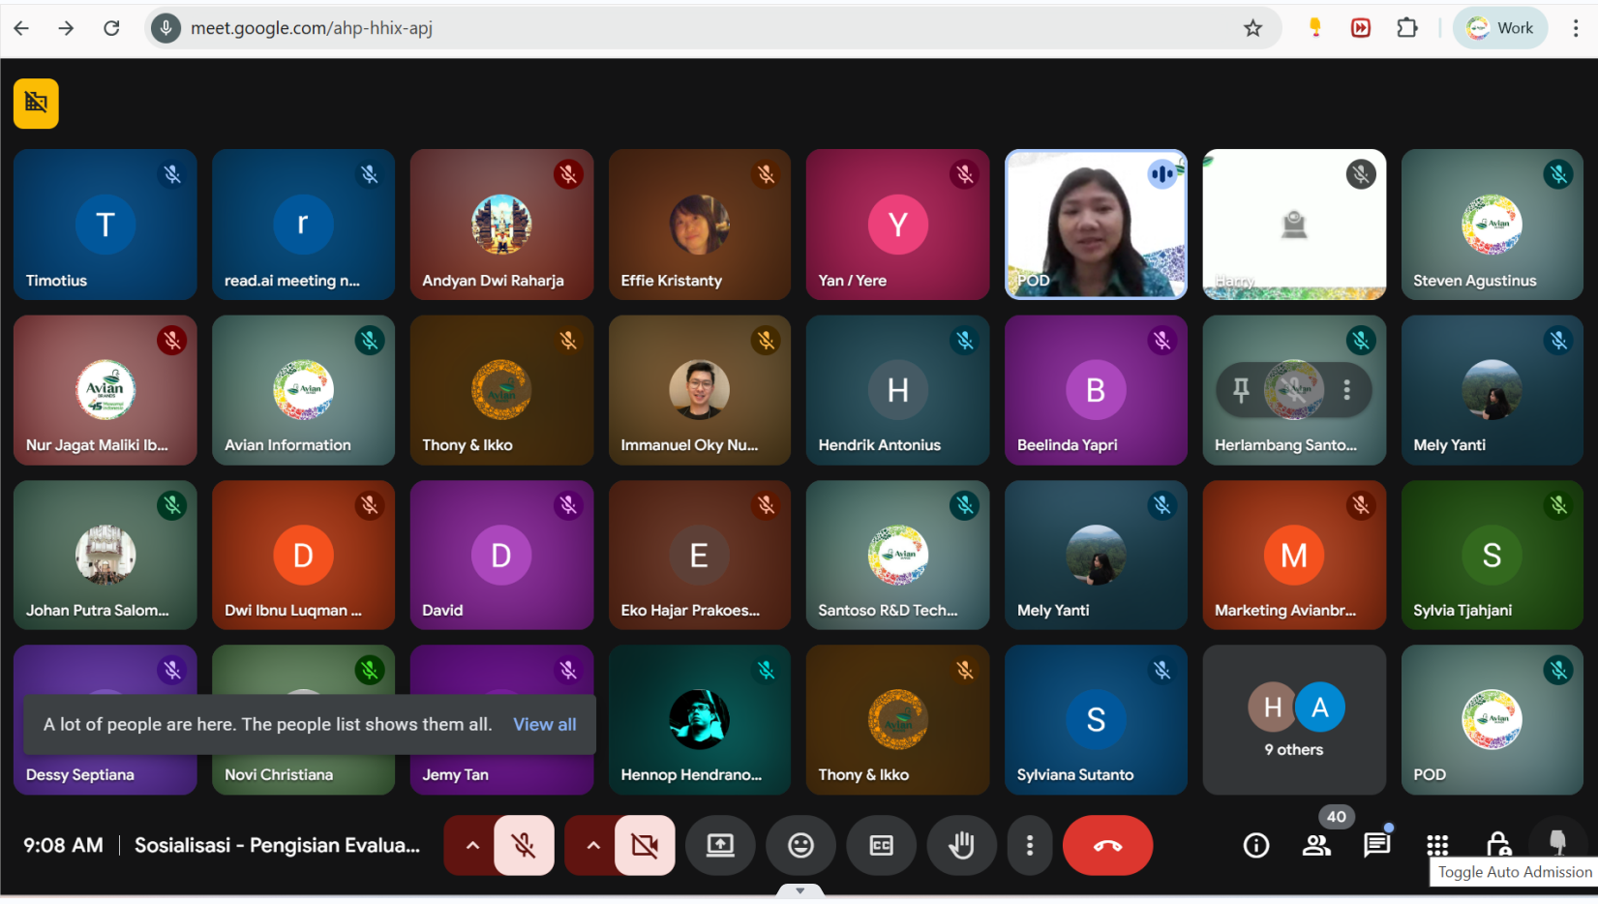Expand video settings arrow beside camera

tap(593, 845)
